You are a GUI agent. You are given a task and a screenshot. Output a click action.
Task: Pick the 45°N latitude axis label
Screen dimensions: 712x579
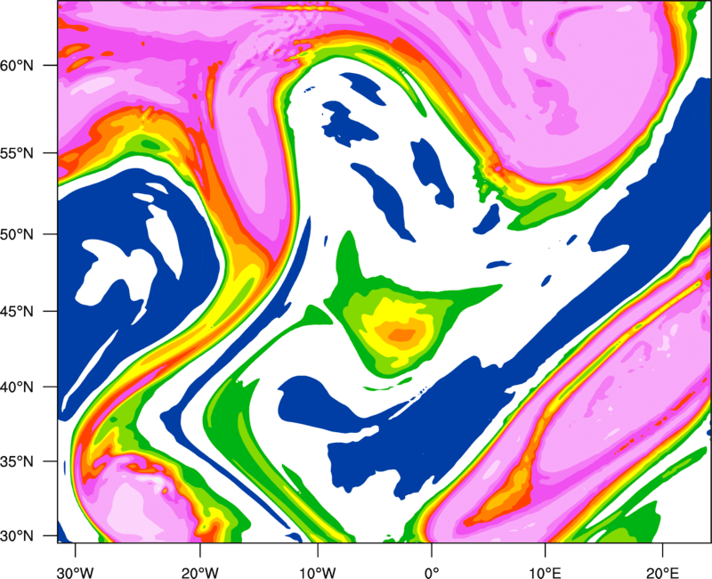[x=17, y=312]
